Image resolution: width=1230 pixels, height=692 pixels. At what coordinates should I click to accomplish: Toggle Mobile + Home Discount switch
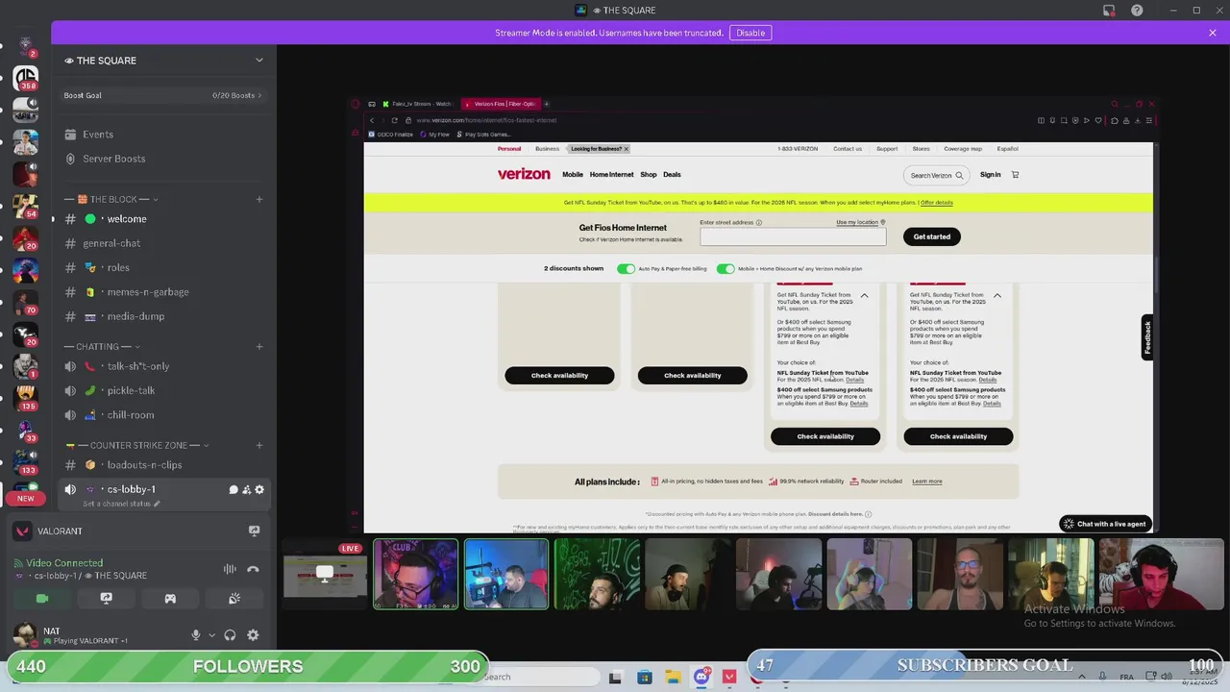tap(726, 269)
